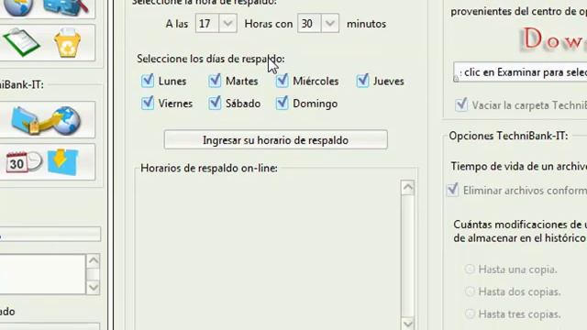This screenshot has height=330, width=587.
Task: Click the blue download folder icon
Action: point(63,161)
